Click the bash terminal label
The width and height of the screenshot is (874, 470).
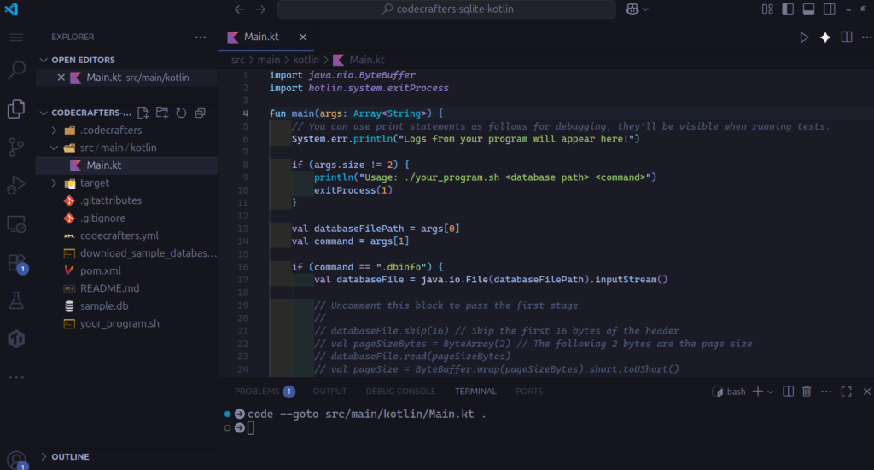tap(729, 392)
